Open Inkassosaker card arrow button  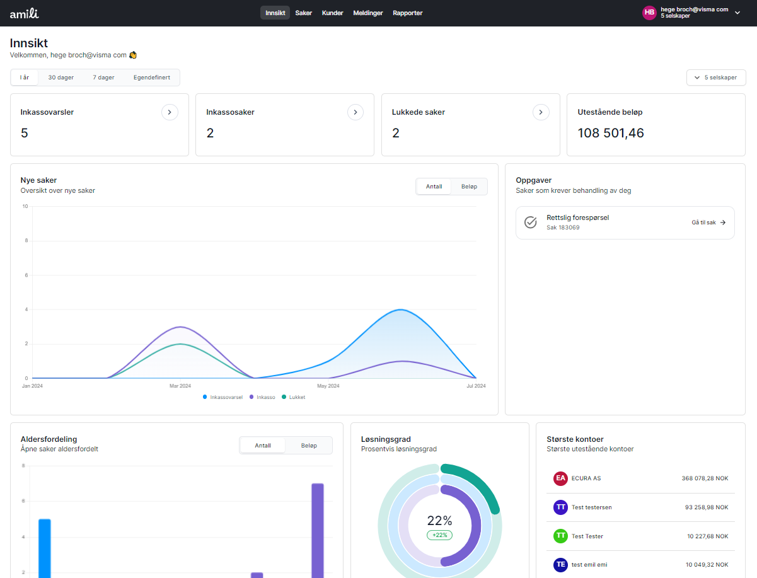[x=355, y=112]
